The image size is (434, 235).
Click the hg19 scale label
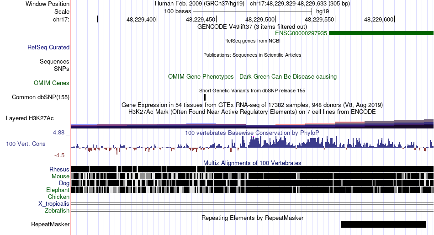[x=323, y=11]
